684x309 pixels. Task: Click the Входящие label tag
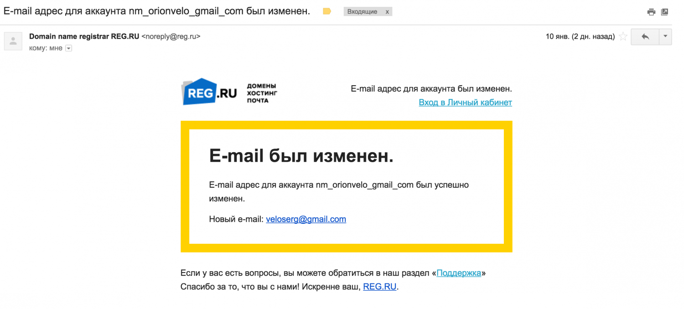363,12
